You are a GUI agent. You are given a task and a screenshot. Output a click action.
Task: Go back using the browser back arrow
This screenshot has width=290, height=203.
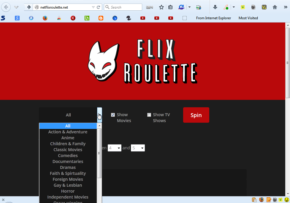[x=6, y=7]
